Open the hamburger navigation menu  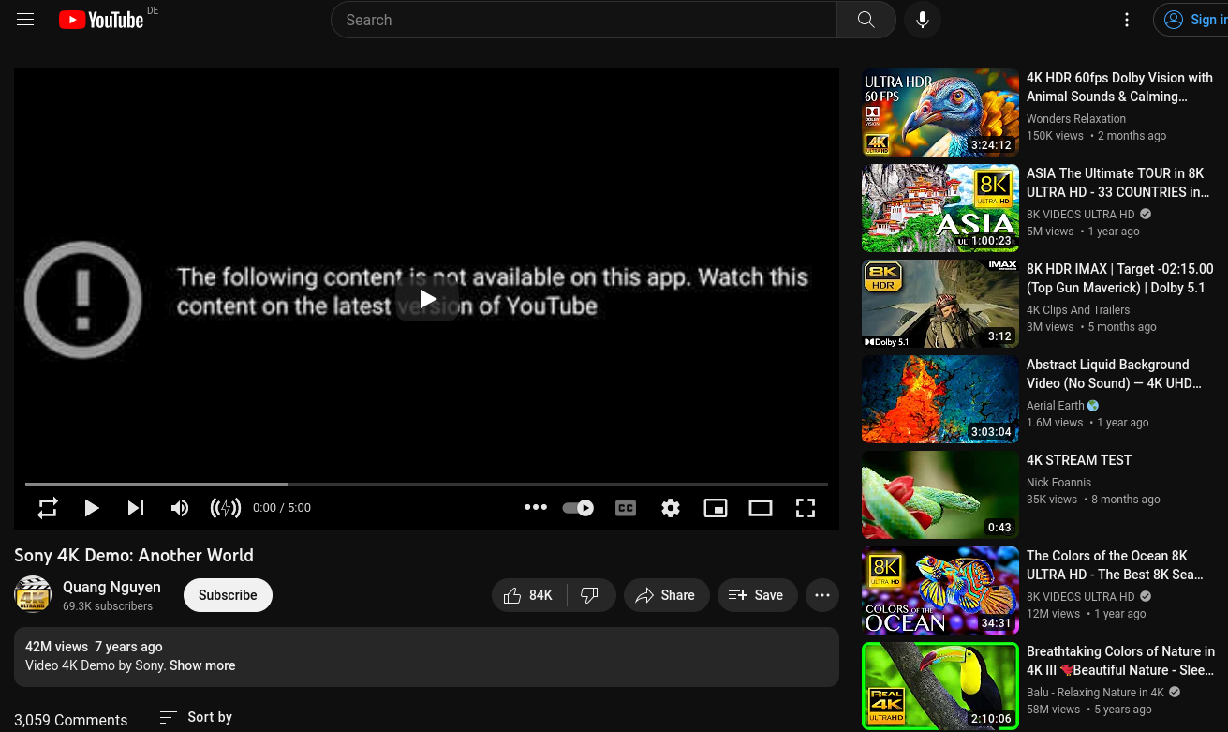point(25,20)
